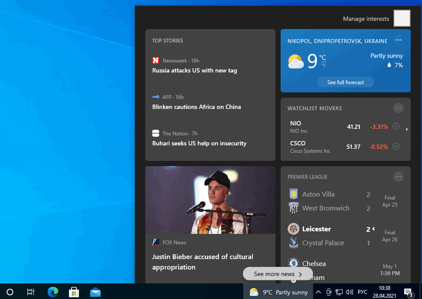The image size is (422, 299).
Task: Click NIO change -3.31%
Action: click(x=379, y=127)
